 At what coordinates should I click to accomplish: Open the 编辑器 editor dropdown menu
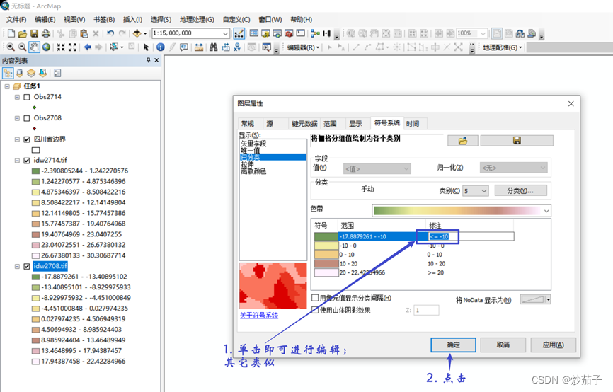303,47
